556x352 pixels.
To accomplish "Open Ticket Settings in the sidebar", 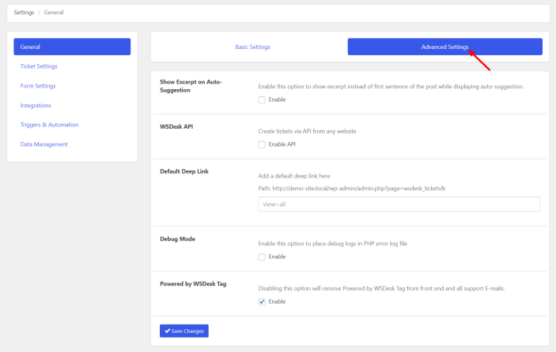I will coord(39,66).
